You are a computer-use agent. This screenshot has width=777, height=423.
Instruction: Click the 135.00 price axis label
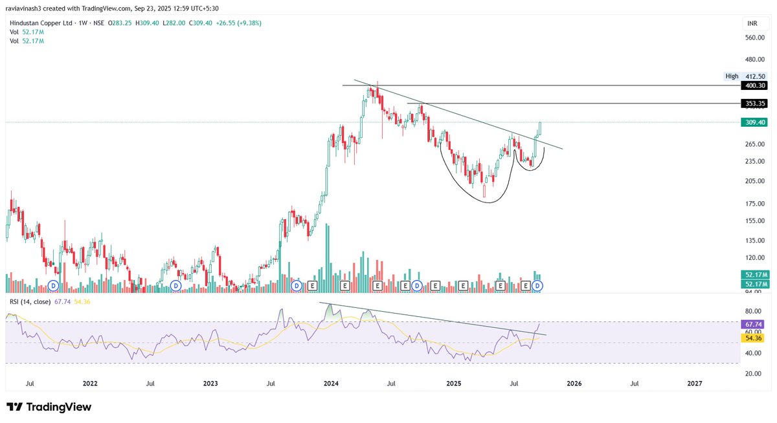[x=755, y=241]
